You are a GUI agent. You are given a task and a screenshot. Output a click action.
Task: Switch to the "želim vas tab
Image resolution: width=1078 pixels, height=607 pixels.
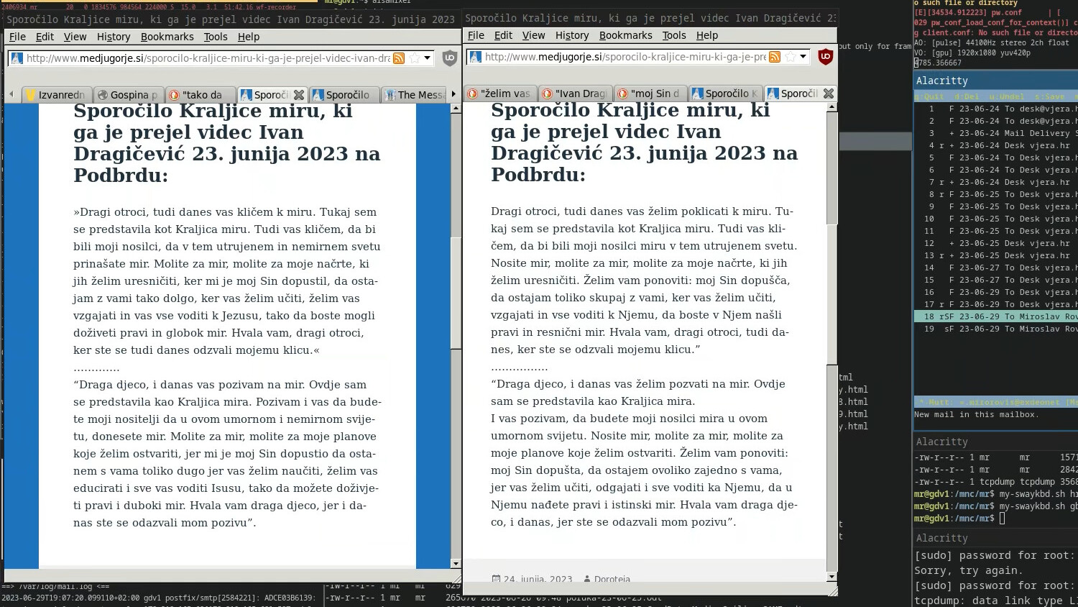tap(500, 93)
